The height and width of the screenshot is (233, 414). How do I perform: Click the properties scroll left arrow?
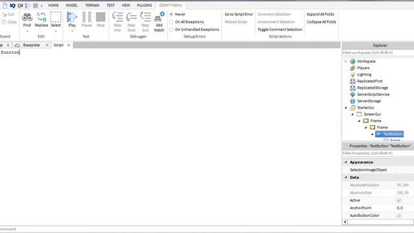coord(345,222)
